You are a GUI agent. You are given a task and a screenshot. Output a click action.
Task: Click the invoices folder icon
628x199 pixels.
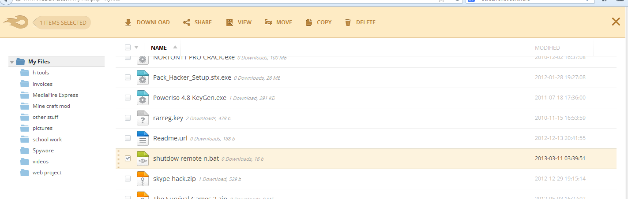(25, 84)
